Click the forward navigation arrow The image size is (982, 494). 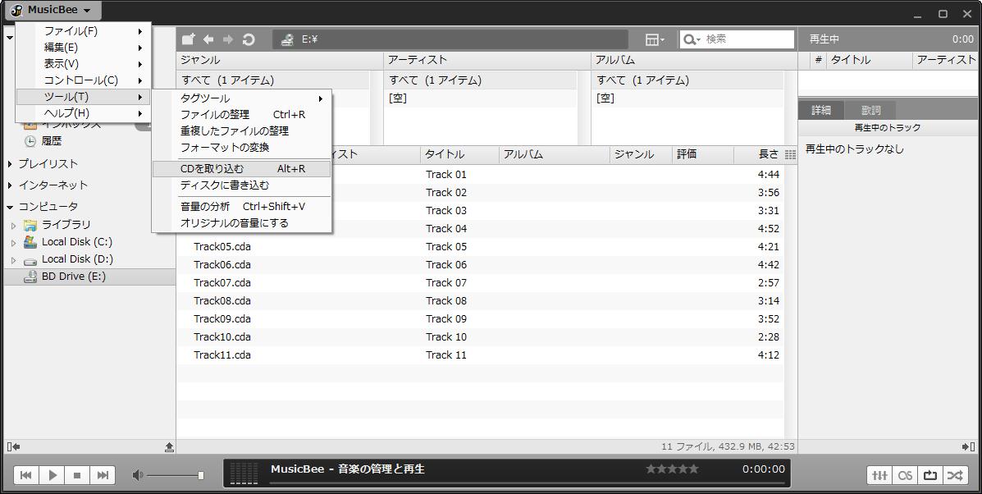(228, 39)
